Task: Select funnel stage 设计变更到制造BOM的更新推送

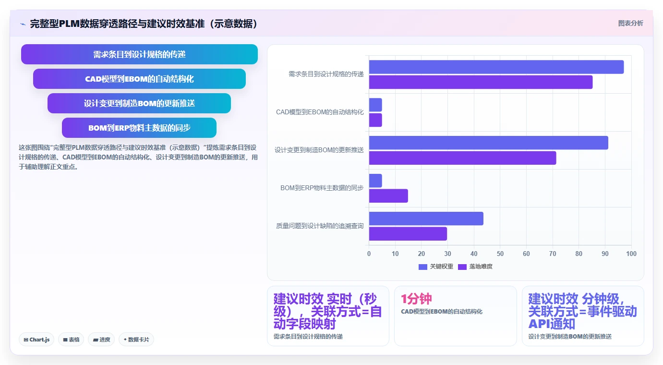Action: [x=139, y=103]
